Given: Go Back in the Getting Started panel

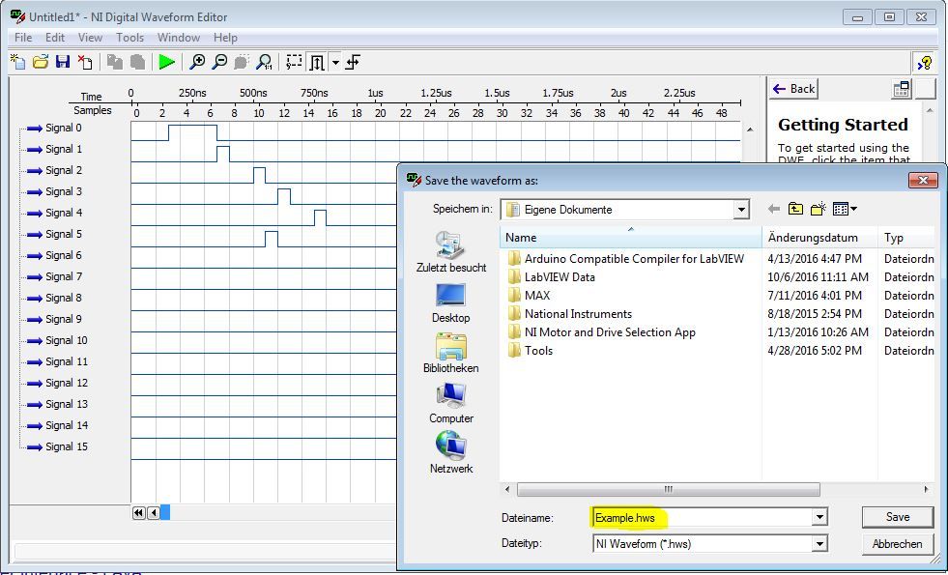Looking at the screenshot, I should tap(793, 89).
